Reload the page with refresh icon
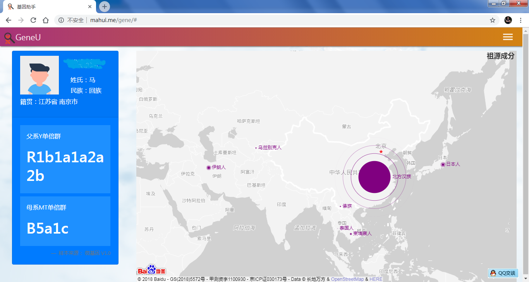529x282 pixels. point(33,20)
